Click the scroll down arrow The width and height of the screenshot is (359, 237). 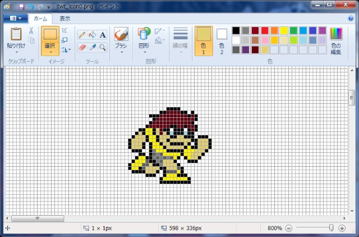coord(352,211)
